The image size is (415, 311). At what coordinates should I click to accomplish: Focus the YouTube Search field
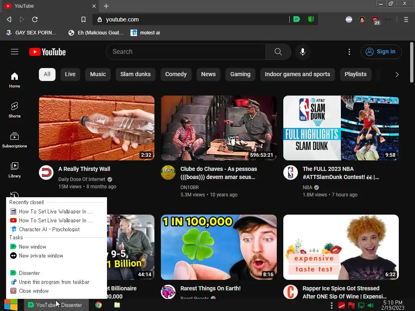coord(186,51)
